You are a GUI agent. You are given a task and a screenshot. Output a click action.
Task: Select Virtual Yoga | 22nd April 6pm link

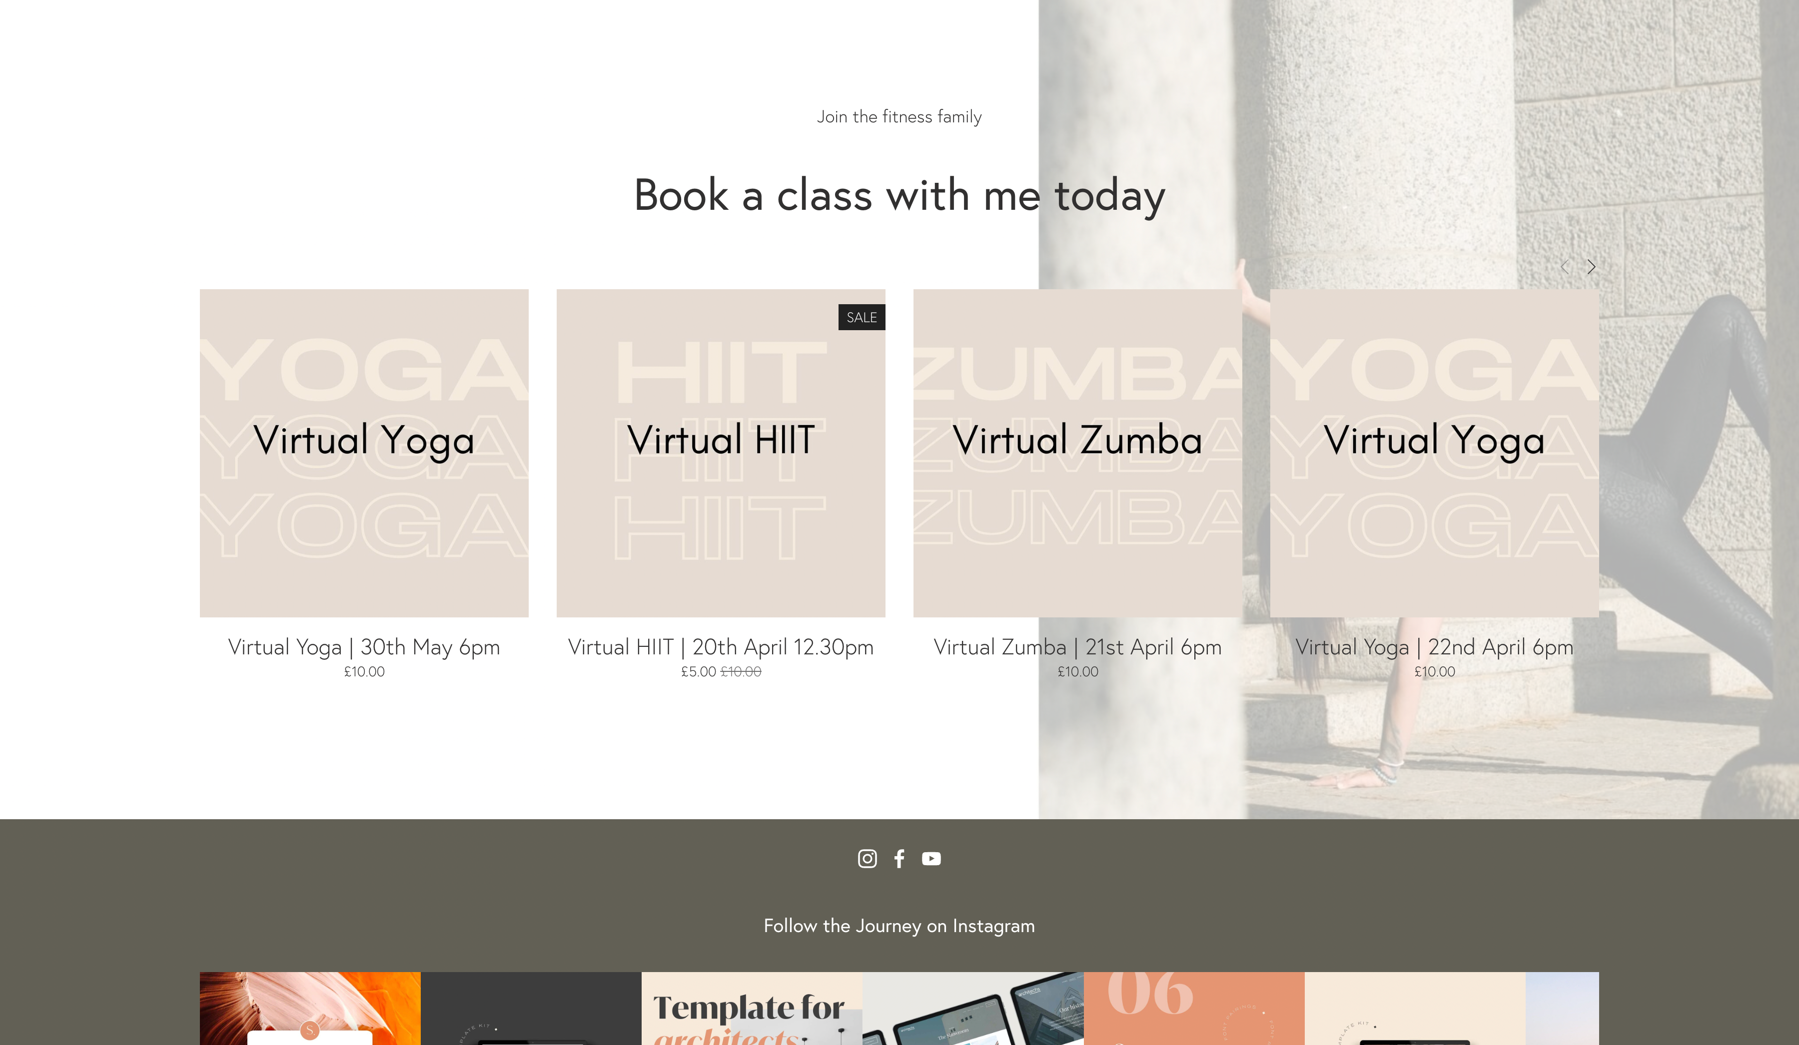(1434, 647)
